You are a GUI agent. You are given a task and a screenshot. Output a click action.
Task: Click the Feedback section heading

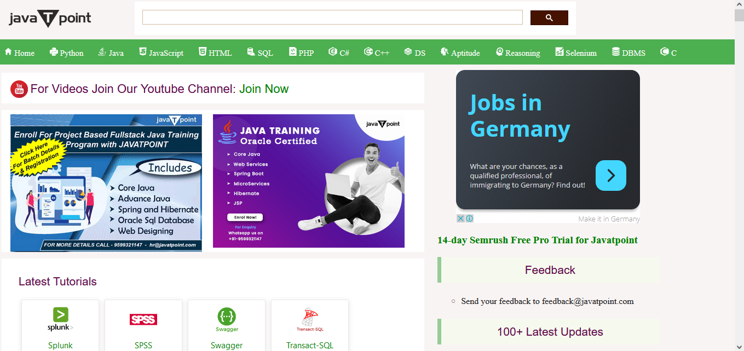pos(550,270)
